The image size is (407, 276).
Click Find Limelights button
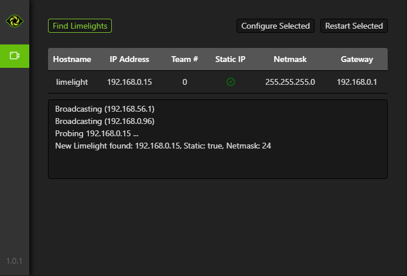[80, 26]
